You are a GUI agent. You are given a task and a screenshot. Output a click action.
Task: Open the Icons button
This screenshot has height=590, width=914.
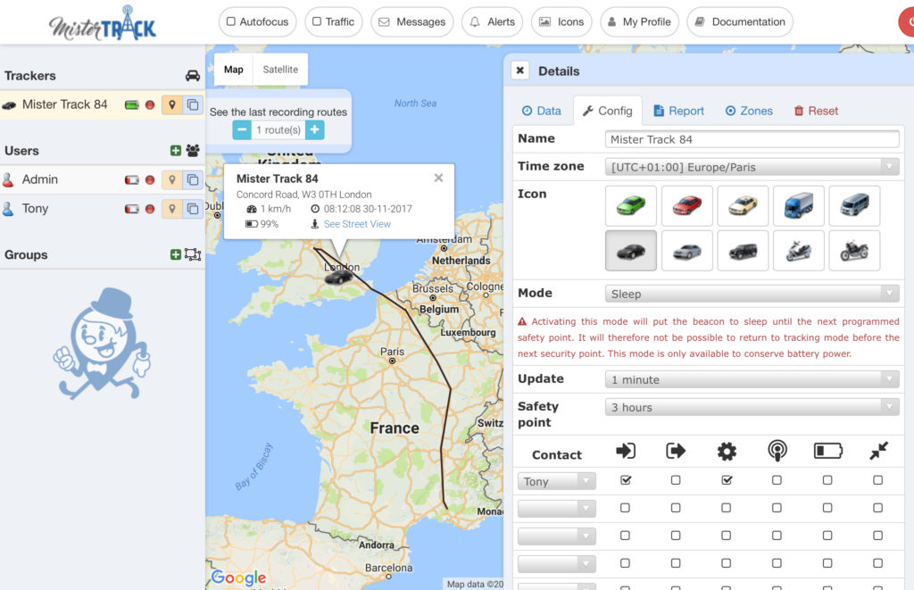tap(562, 21)
